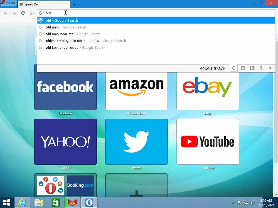
Task: Open the Opera menu button
Action: tap(8, 3)
